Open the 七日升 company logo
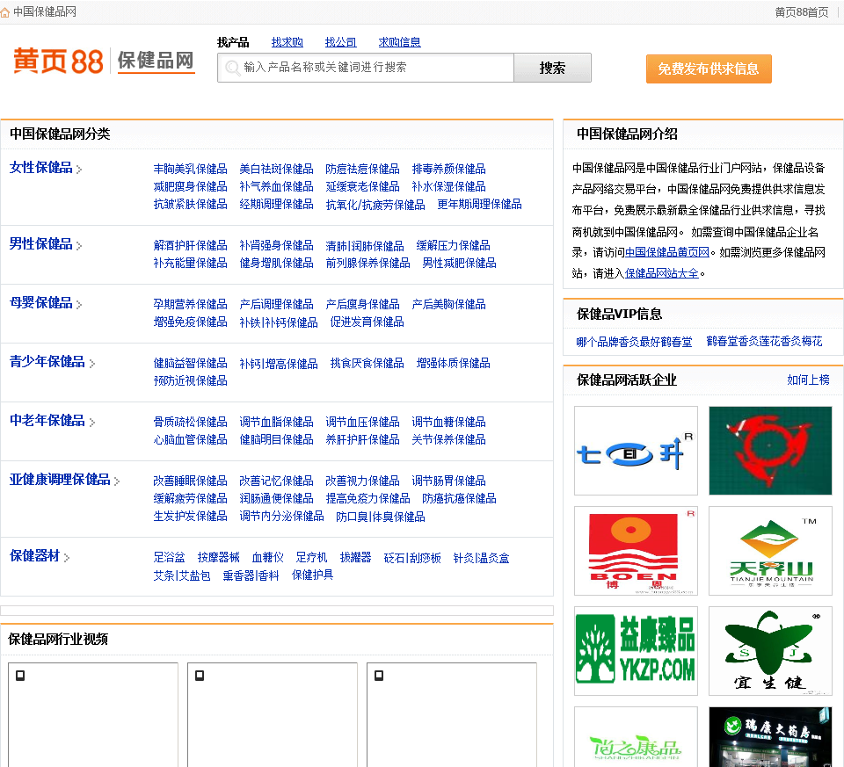 (636, 451)
